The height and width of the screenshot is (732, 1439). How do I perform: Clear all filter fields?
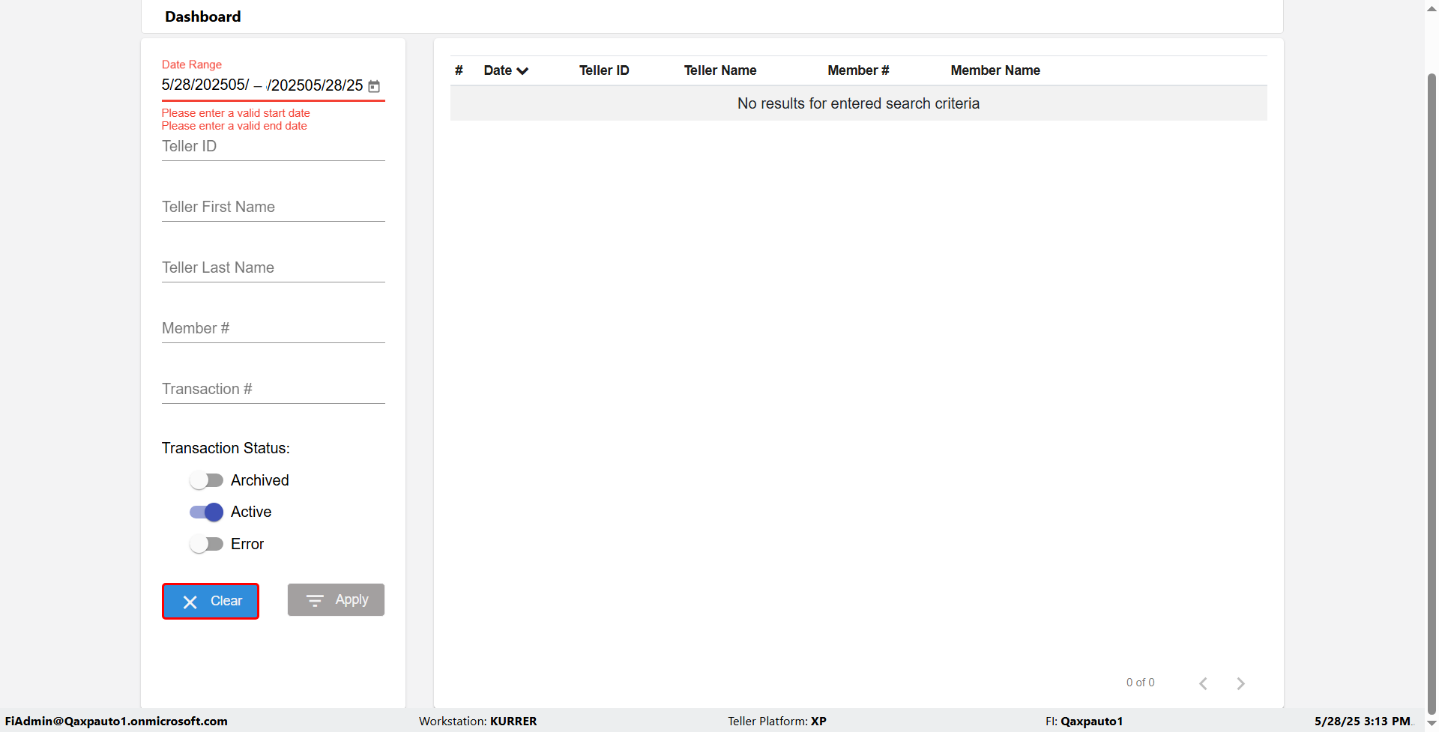pos(211,601)
